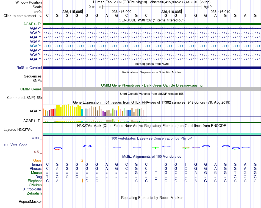Open the GENCODE V50lift37 track title

point(152,20)
